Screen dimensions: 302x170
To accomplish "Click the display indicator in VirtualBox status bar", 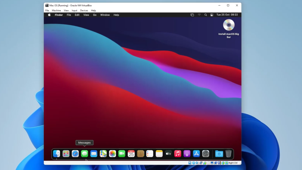I will (212, 163).
